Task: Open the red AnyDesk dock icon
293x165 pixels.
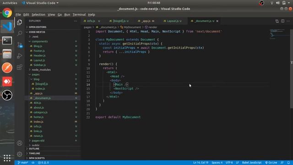Action: pyautogui.click(x=7, y=82)
